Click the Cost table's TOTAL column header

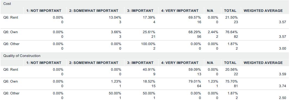point(230,11)
